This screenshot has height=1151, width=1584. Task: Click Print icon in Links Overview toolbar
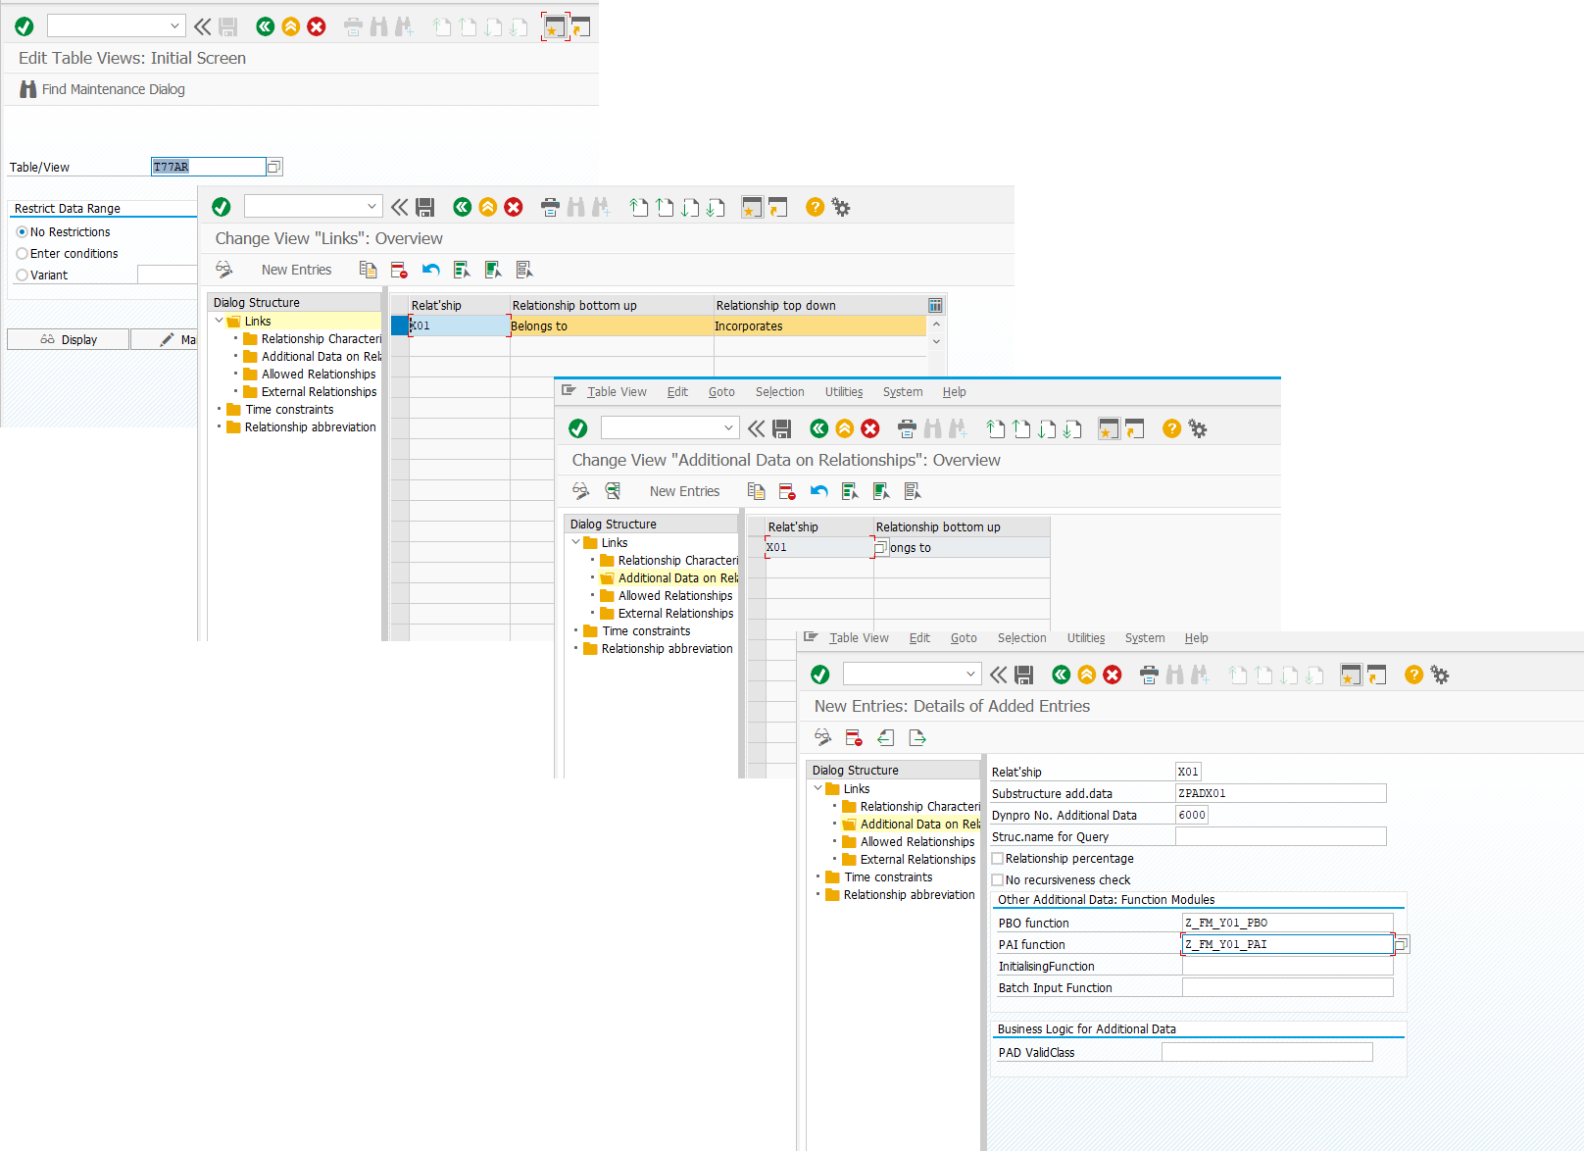click(550, 207)
